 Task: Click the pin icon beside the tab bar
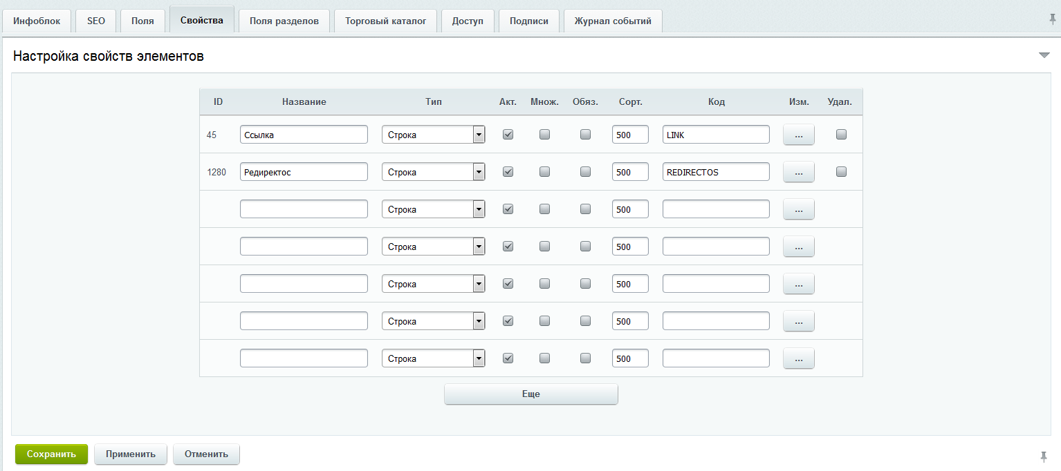tap(1053, 19)
